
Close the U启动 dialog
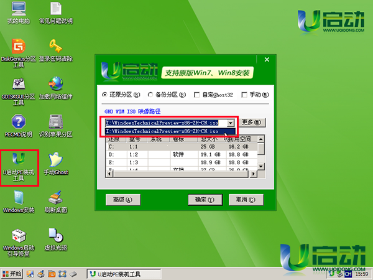[x=267, y=60]
